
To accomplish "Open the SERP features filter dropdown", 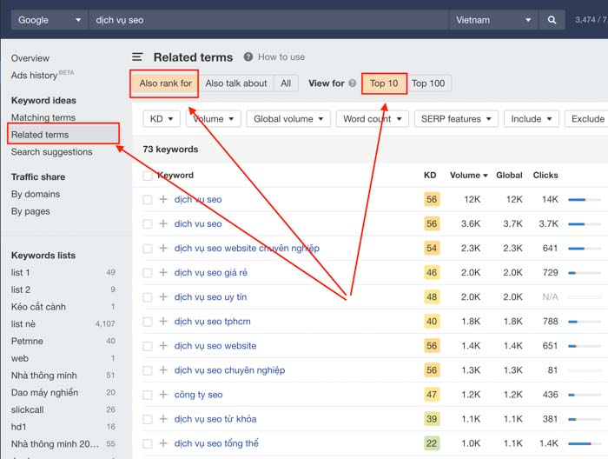I will (456, 119).
